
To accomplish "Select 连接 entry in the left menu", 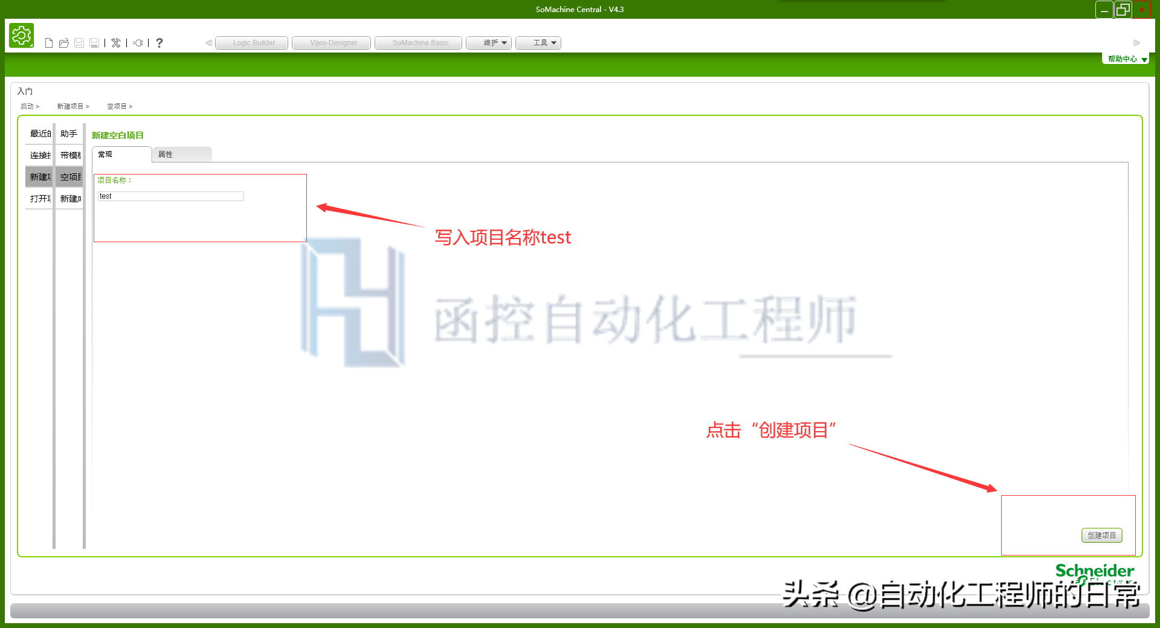I will coord(40,155).
